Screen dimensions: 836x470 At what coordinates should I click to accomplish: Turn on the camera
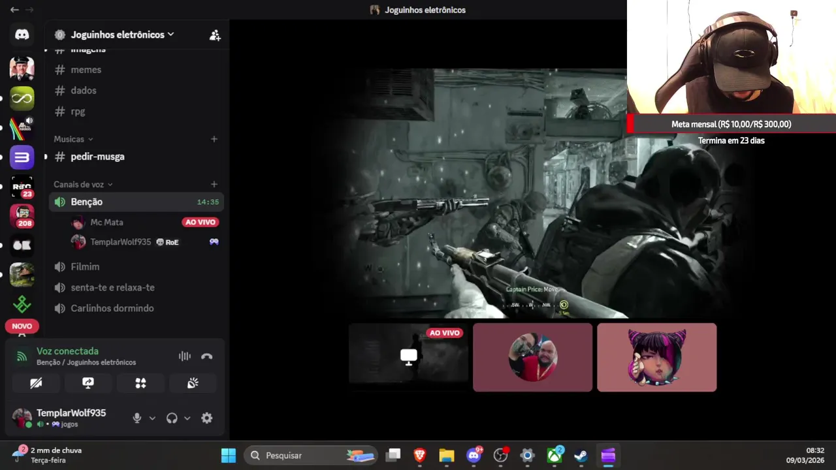coord(36,383)
